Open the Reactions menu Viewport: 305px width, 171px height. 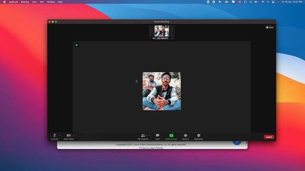(199, 137)
